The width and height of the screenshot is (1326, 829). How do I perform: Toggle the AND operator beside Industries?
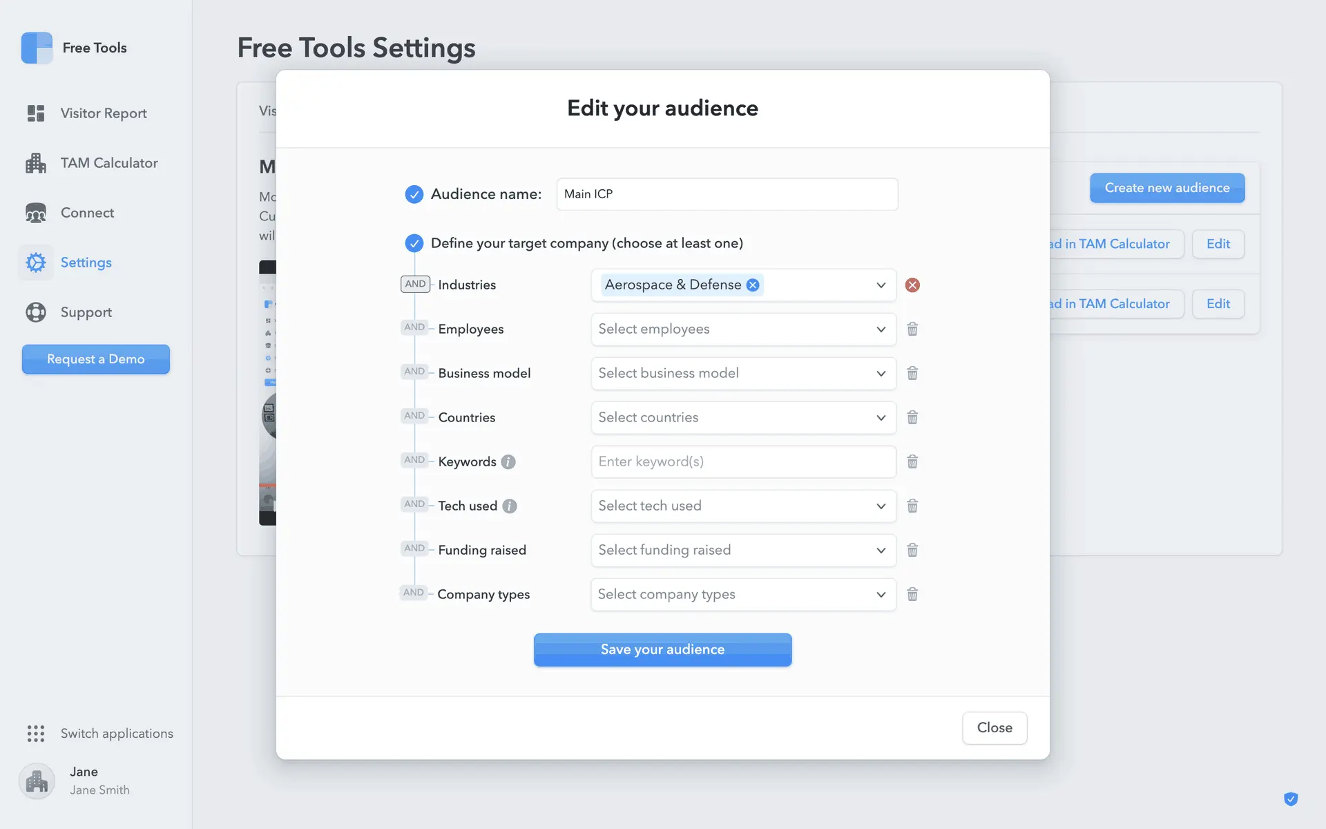[x=415, y=284]
